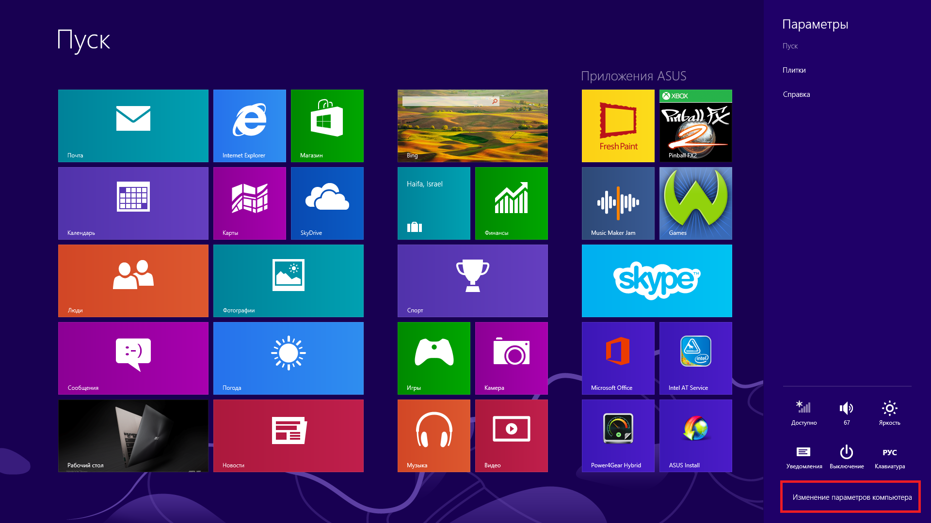Open the Haifa, Israel travel tile

pos(434,203)
